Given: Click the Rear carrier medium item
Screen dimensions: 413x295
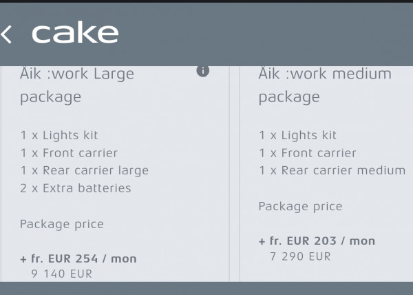Looking at the screenshot, I should tap(332, 170).
